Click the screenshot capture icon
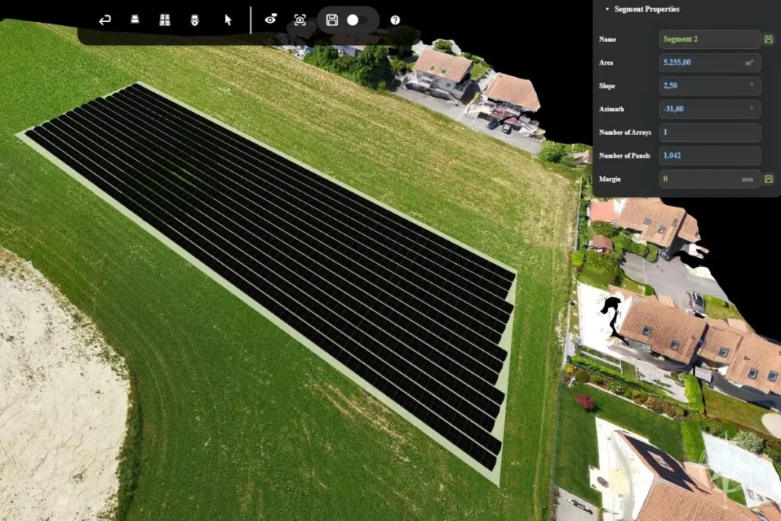The image size is (781, 521). [298, 19]
